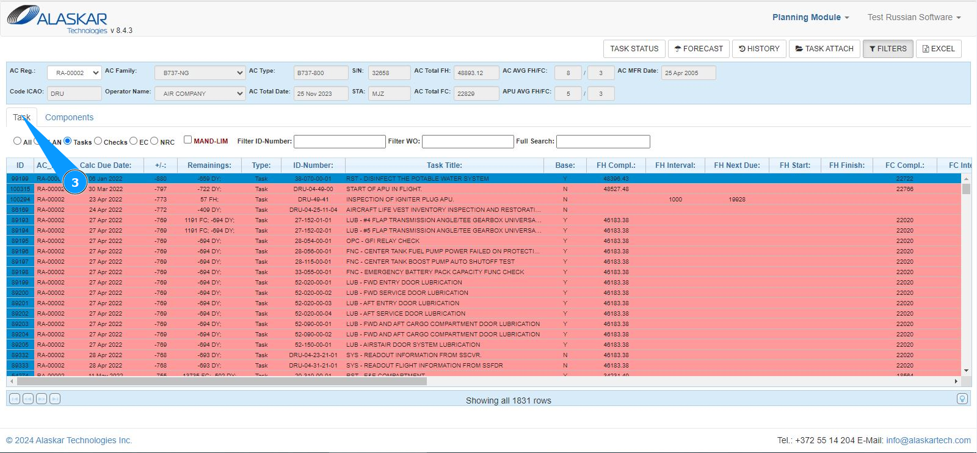Sort by the Task Title column header
977x453 pixels.
click(445, 165)
